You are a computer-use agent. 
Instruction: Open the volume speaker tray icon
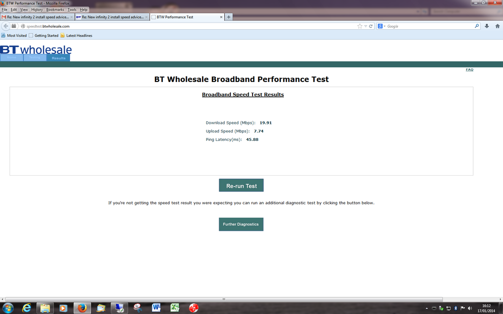point(470,308)
